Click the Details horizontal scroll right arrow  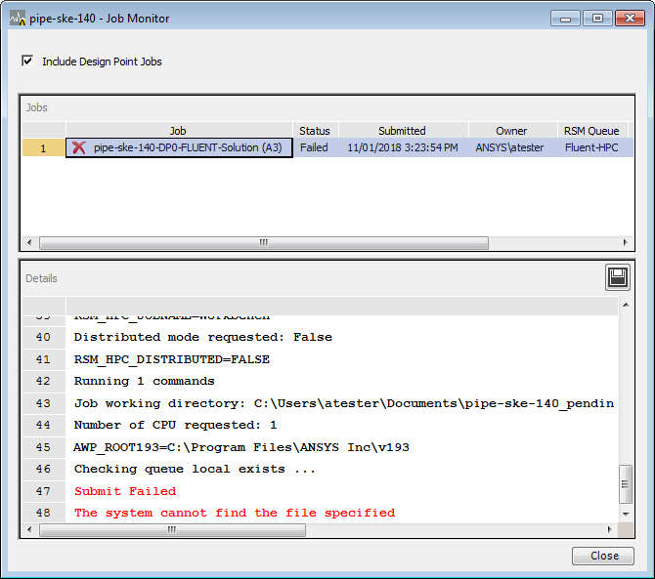pos(609,530)
